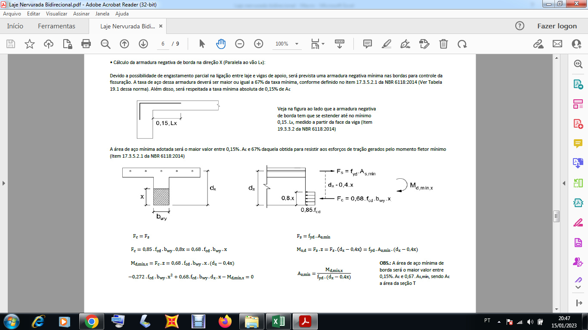Open Excel from the taskbar
588x330 pixels.
[278, 321]
